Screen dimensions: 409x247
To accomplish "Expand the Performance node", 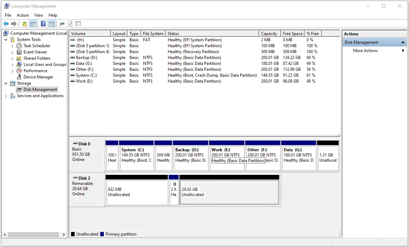I will pos(12,71).
